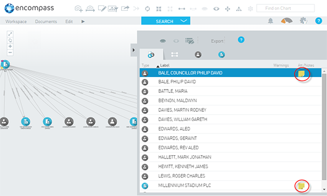This screenshot has height=196, width=327.
Task: Select row EDWARDS, ALED
Action: (231, 129)
